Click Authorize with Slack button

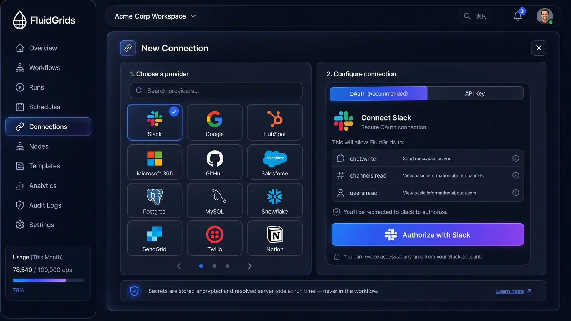(428, 234)
